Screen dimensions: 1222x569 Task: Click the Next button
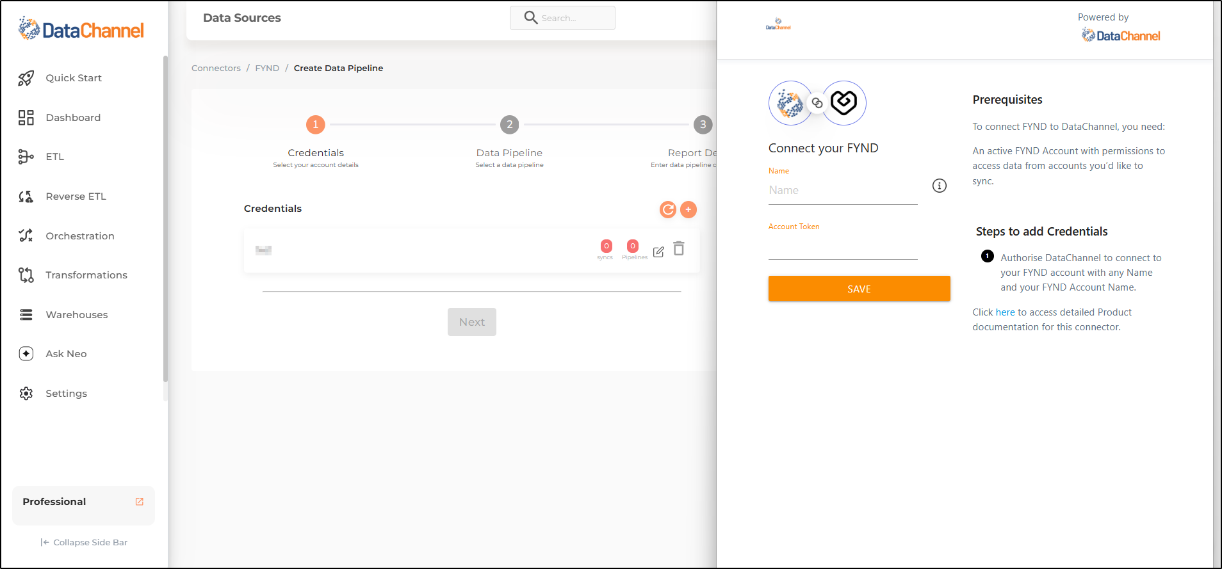pos(471,322)
